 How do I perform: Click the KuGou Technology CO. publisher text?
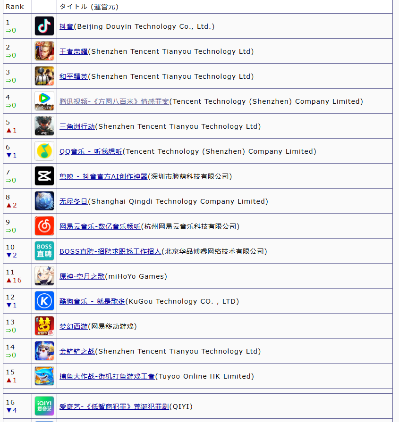182,301
